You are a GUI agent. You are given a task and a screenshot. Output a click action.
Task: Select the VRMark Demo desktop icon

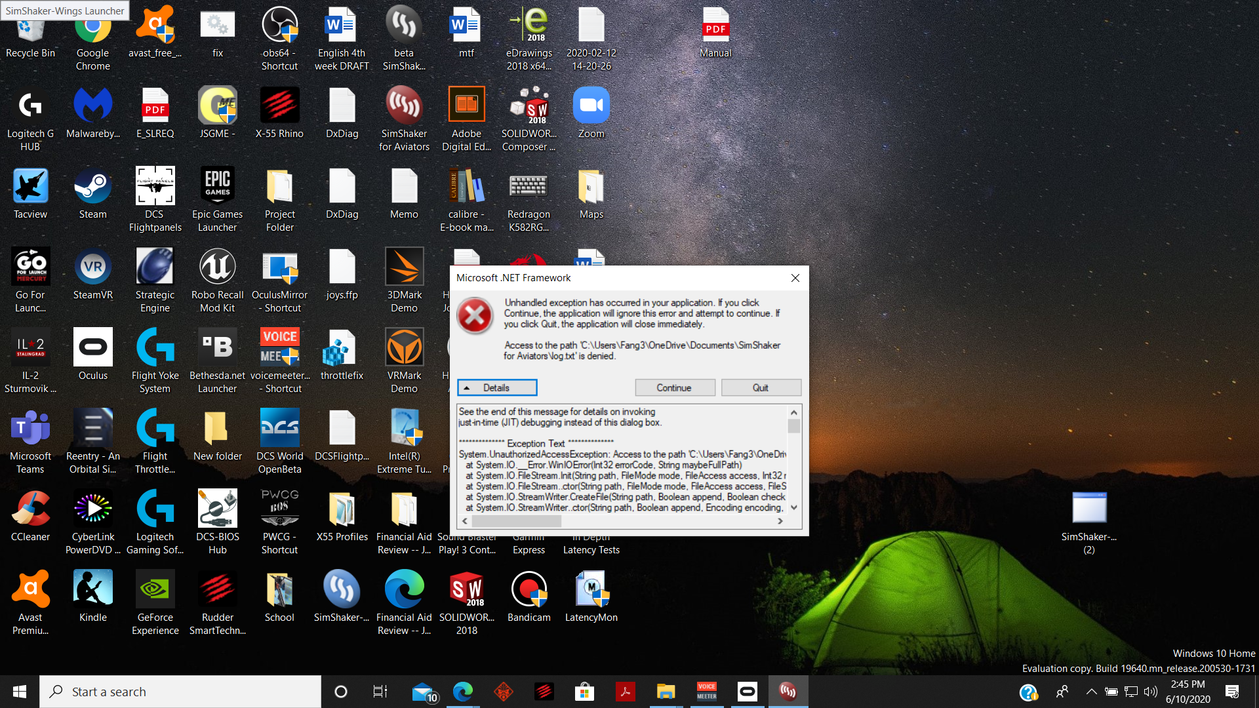(x=404, y=362)
